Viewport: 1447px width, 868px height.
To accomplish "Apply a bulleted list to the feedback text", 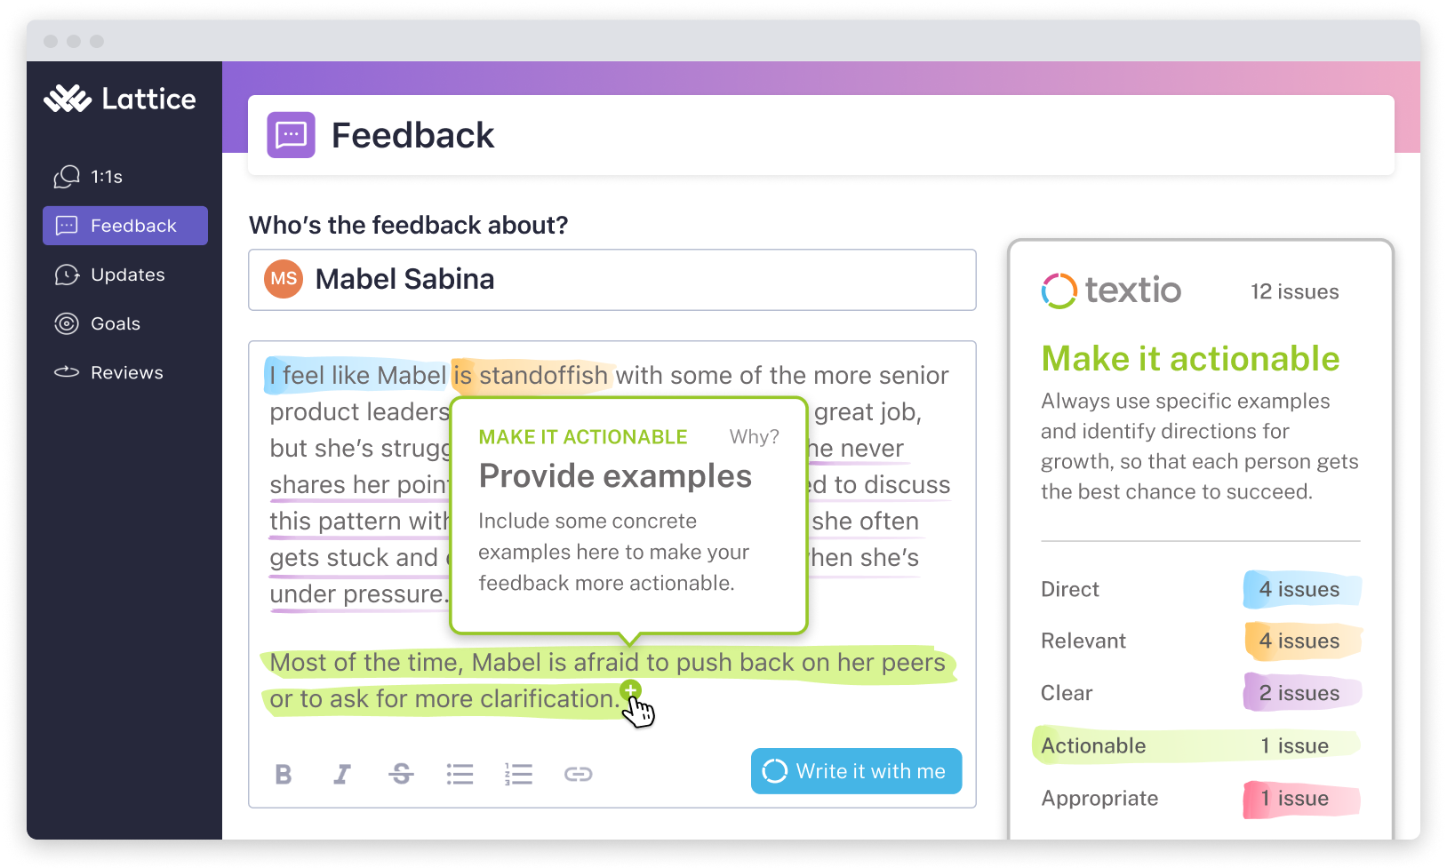I will pos(460,774).
